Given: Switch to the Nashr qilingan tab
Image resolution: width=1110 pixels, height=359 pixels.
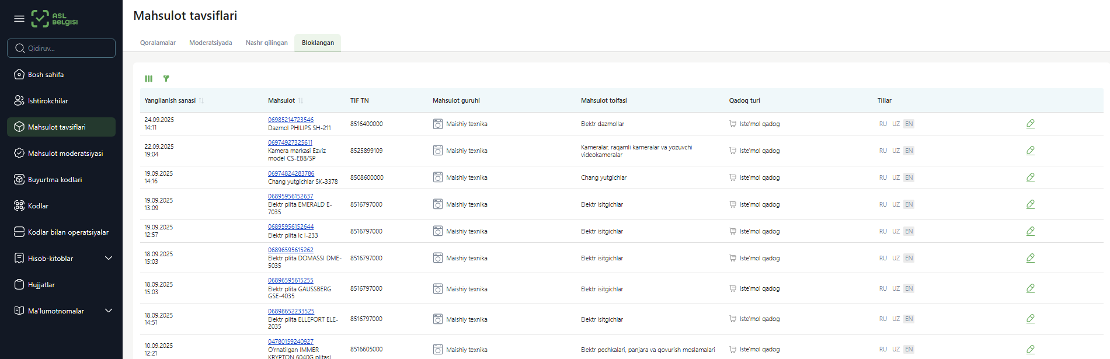Looking at the screenshot, I should coord(266,43).
